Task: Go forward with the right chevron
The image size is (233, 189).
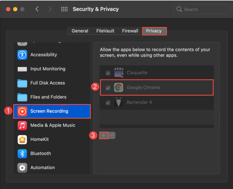Action: [x=50, y=9]
